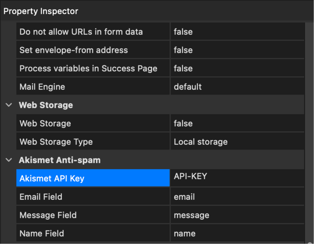The width and height of the screenshot is (314, 244).
Task: Select the Akismet API Key property row
Action: point(93,178)
